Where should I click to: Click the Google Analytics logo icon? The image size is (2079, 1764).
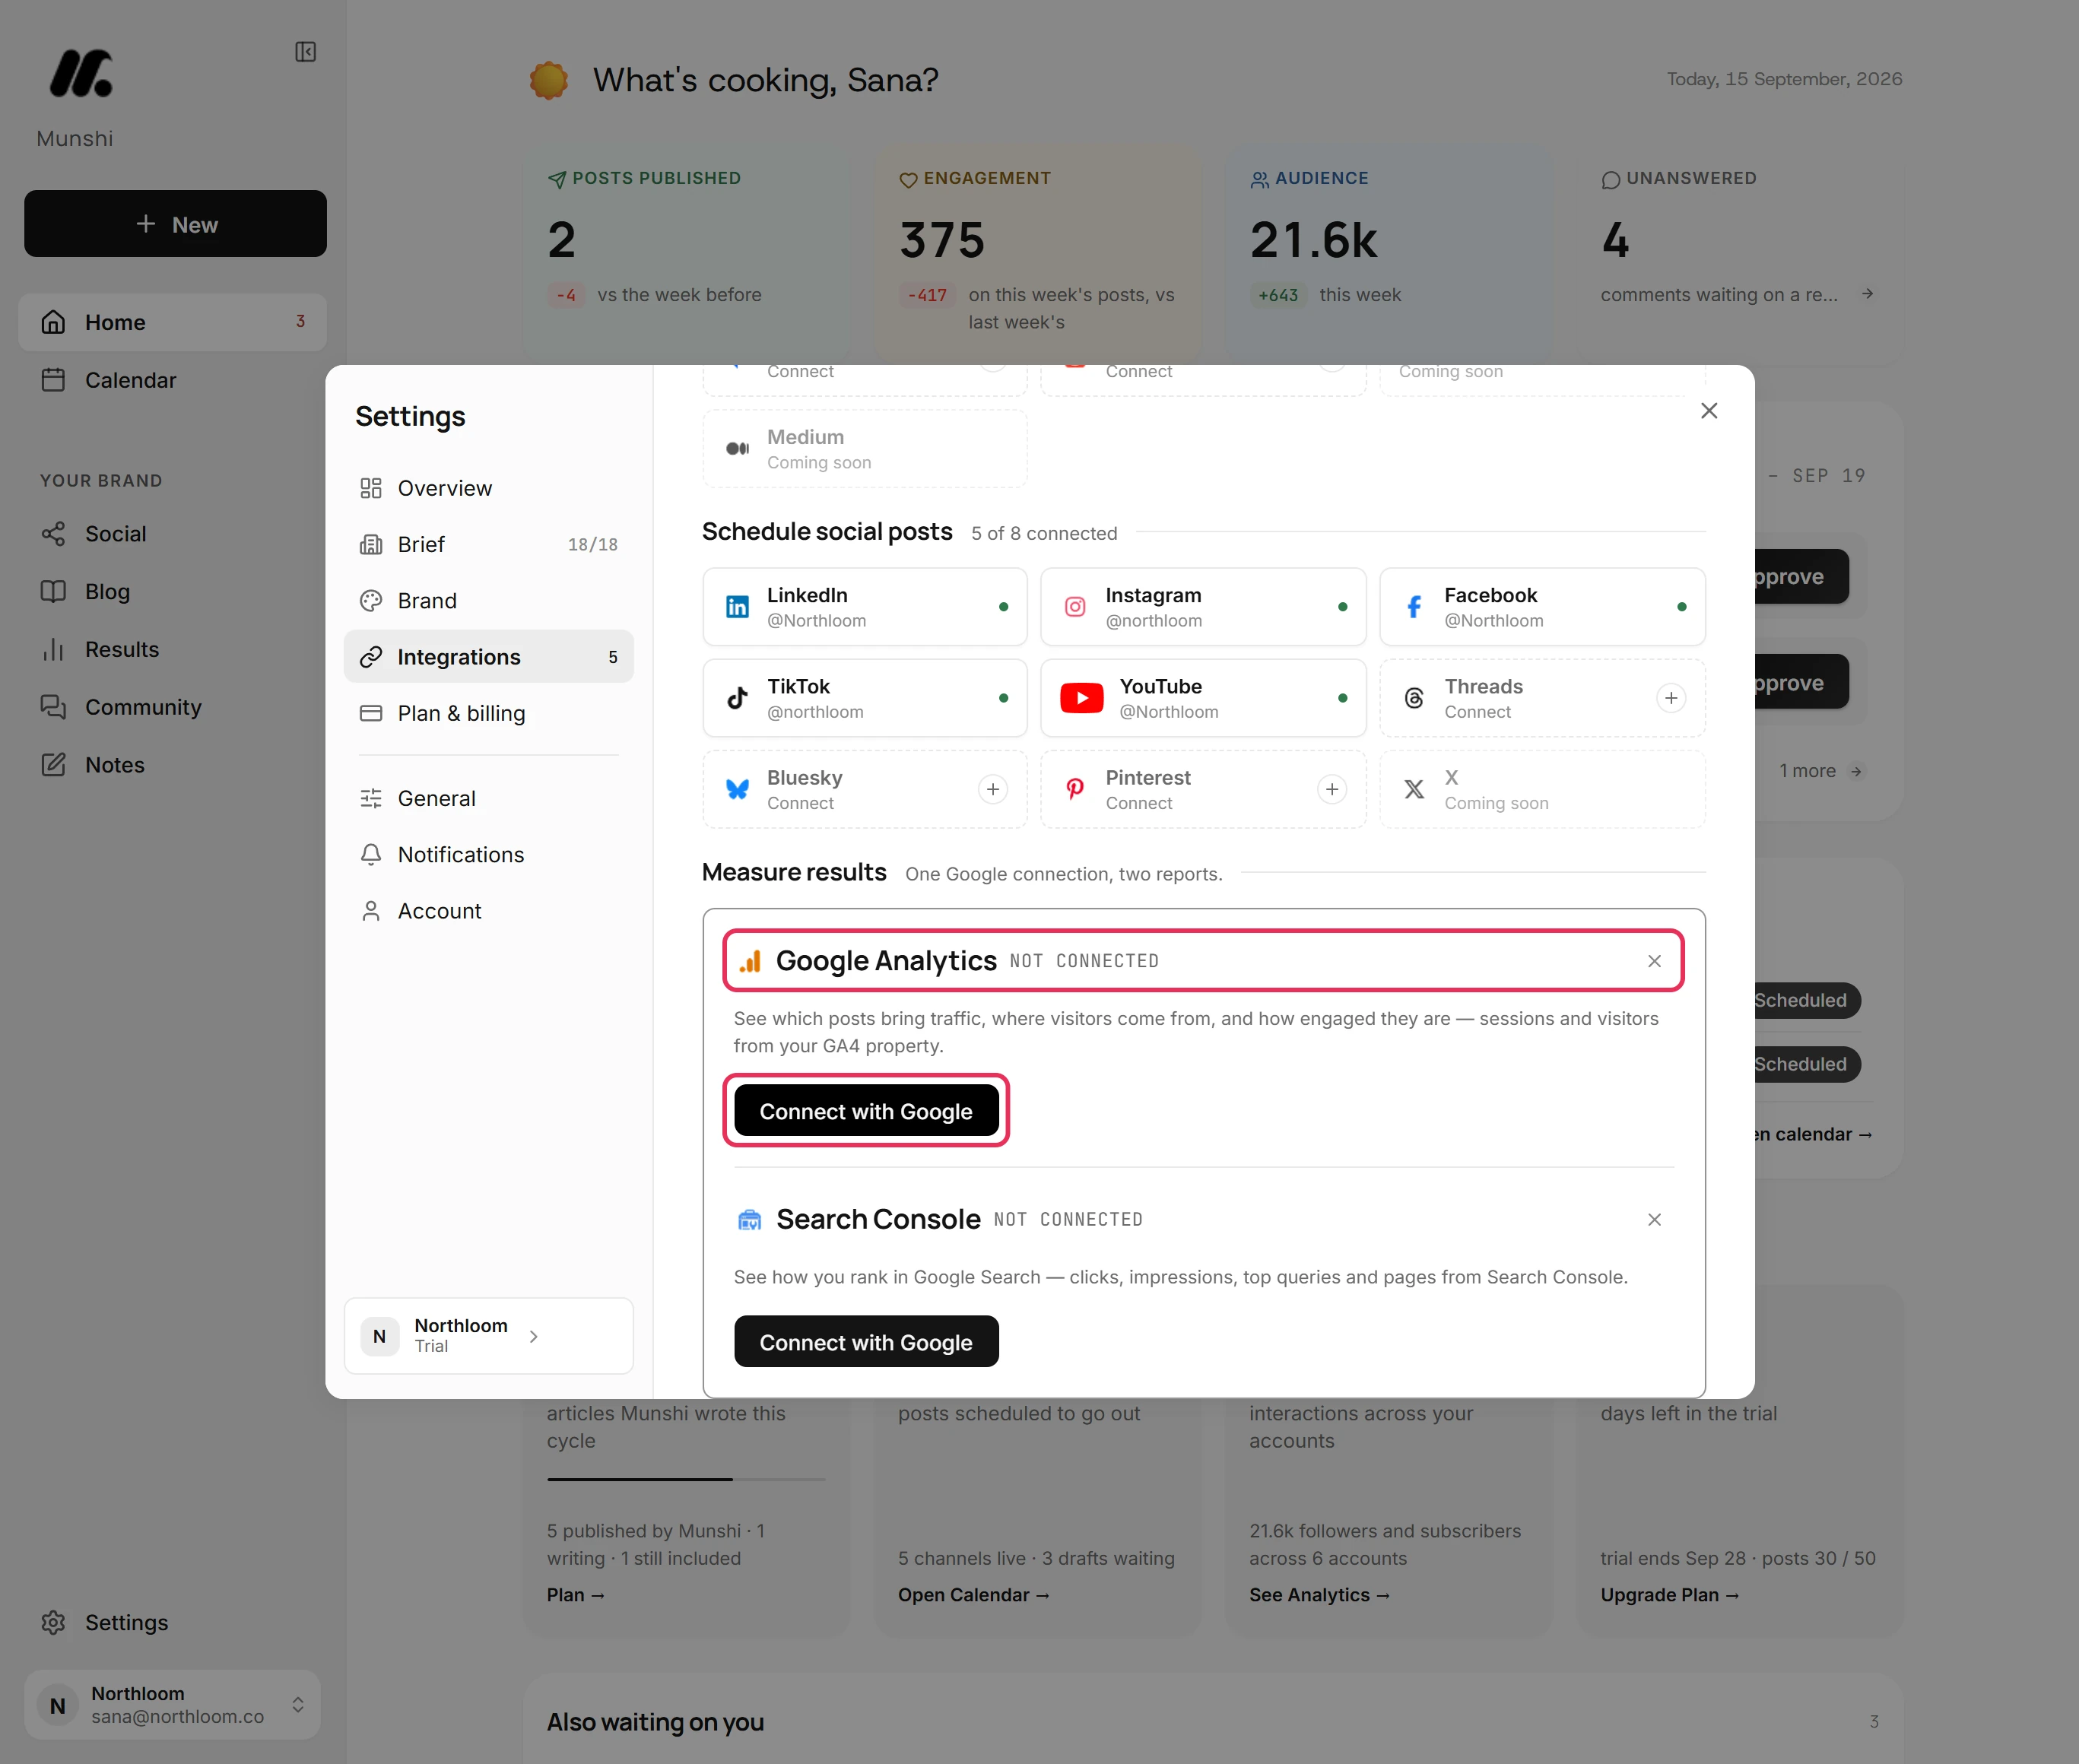(750, 961)
